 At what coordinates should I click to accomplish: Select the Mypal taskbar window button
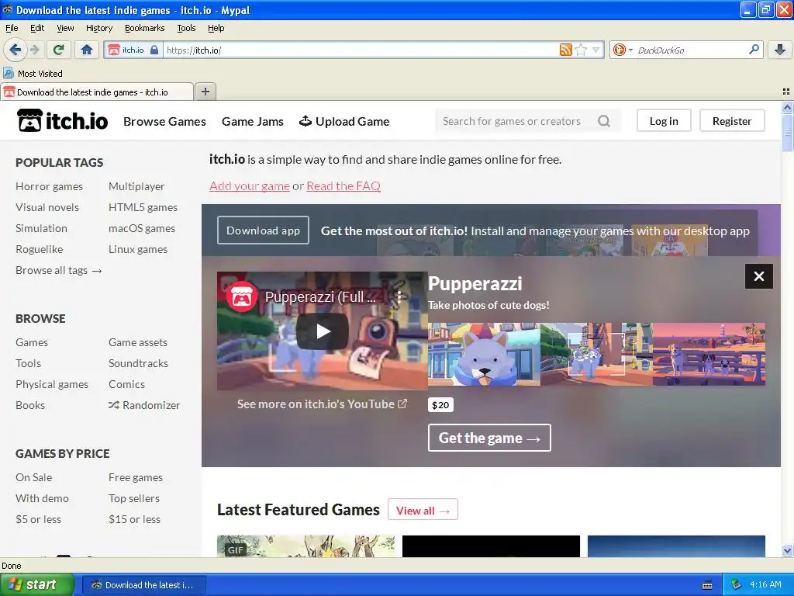143,585
